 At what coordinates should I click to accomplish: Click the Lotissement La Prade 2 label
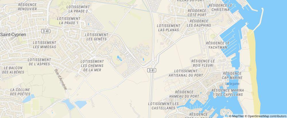[78, 9]
